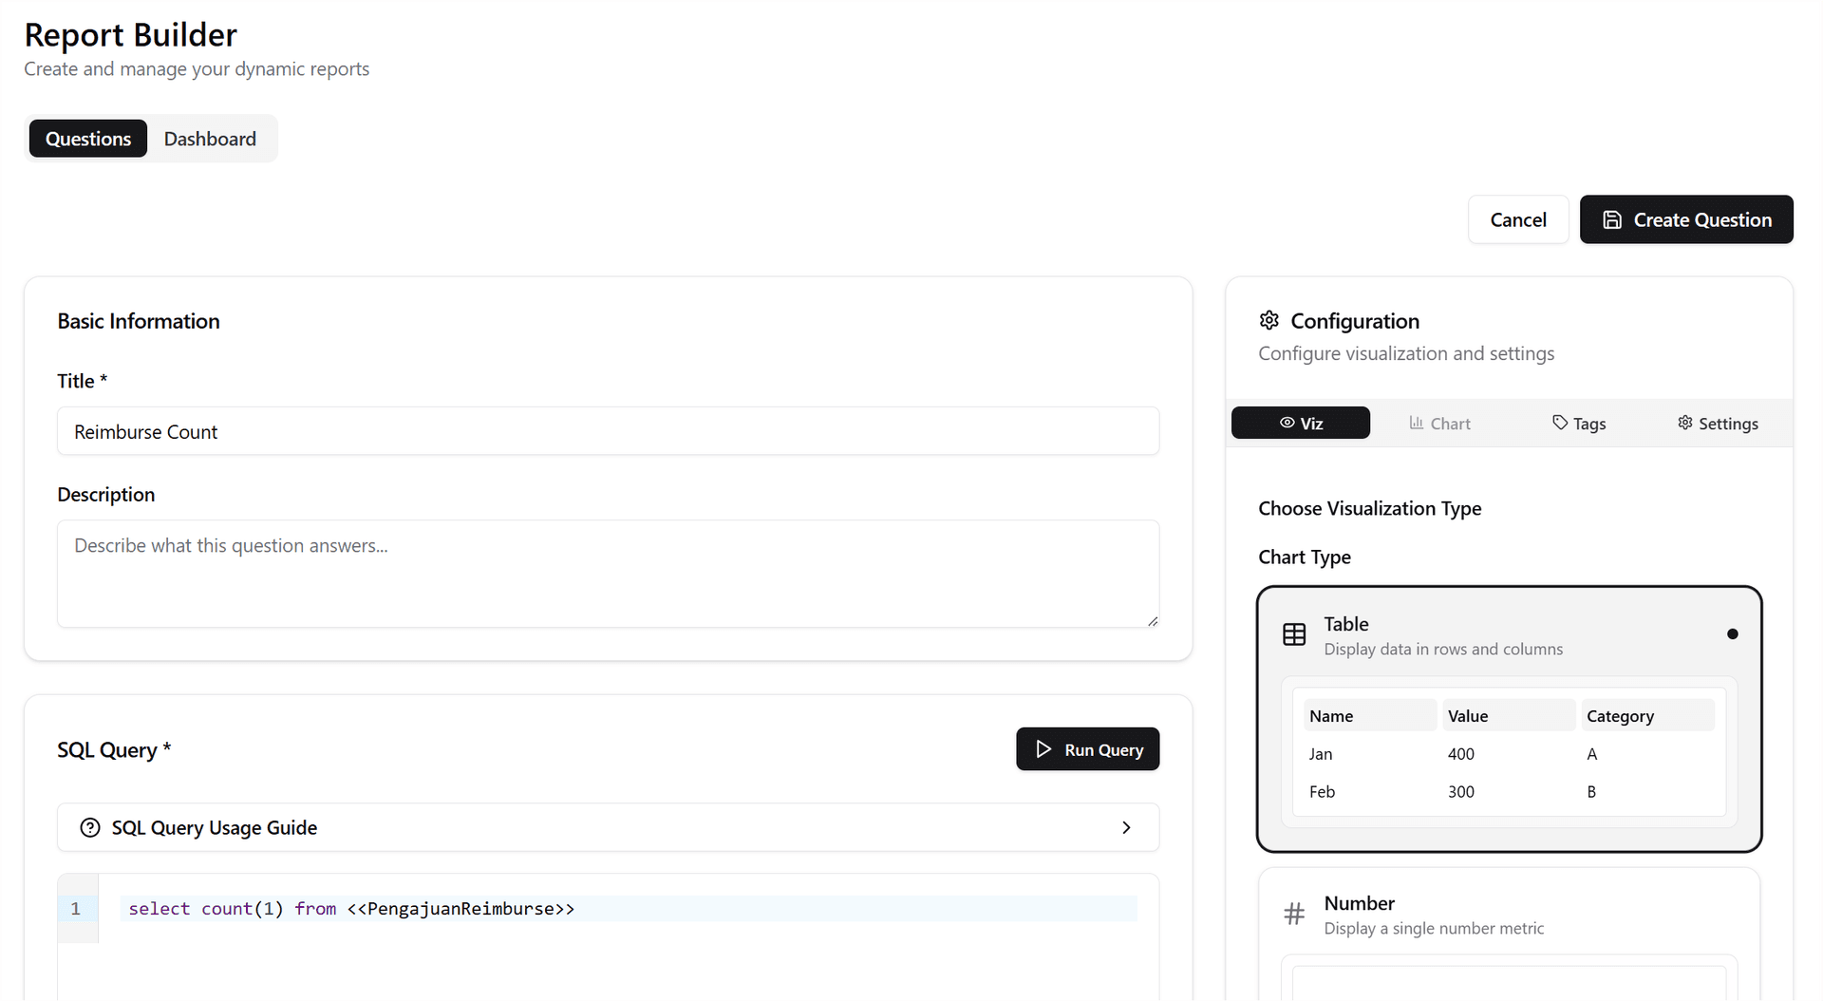Click the tag icon beside Tags
This screenshot has width=1823, height=1001.
point(1559,423)
